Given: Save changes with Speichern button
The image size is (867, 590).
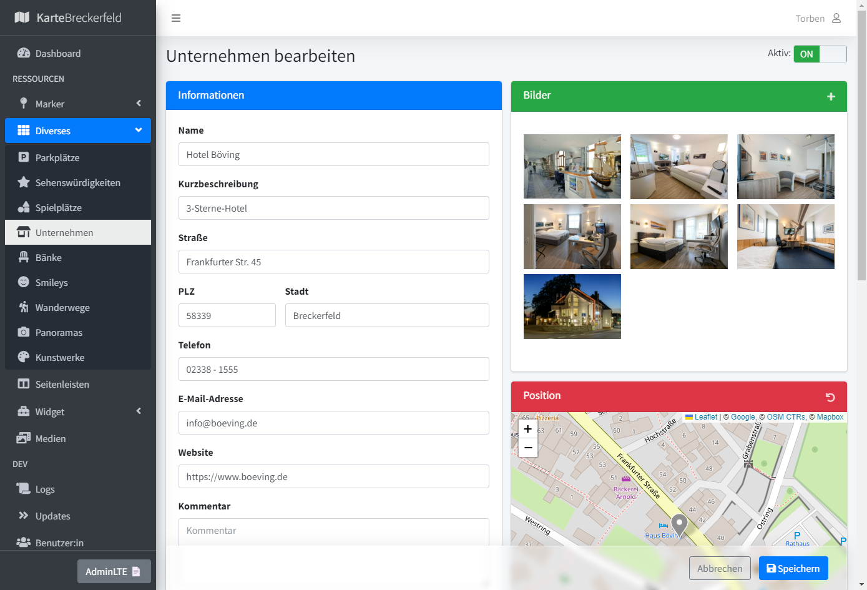Looking at the screenshot, I should tap(793, 568).
